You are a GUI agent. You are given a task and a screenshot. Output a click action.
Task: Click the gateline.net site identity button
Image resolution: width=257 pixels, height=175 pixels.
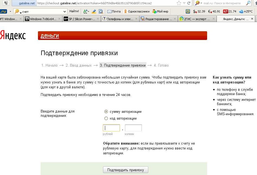(24, 3)
